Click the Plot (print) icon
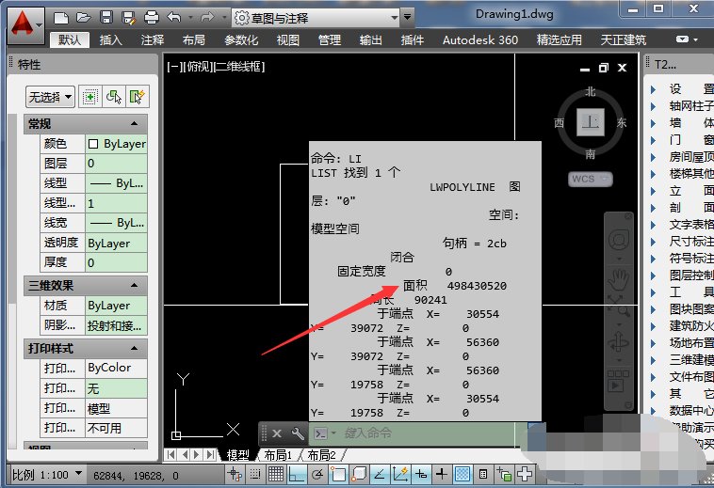The height and width of the screenshot is (488, 714). (x=152, y=17)
